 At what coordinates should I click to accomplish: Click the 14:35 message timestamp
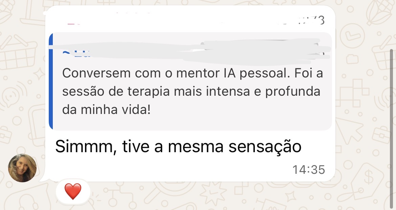(308, 169)
